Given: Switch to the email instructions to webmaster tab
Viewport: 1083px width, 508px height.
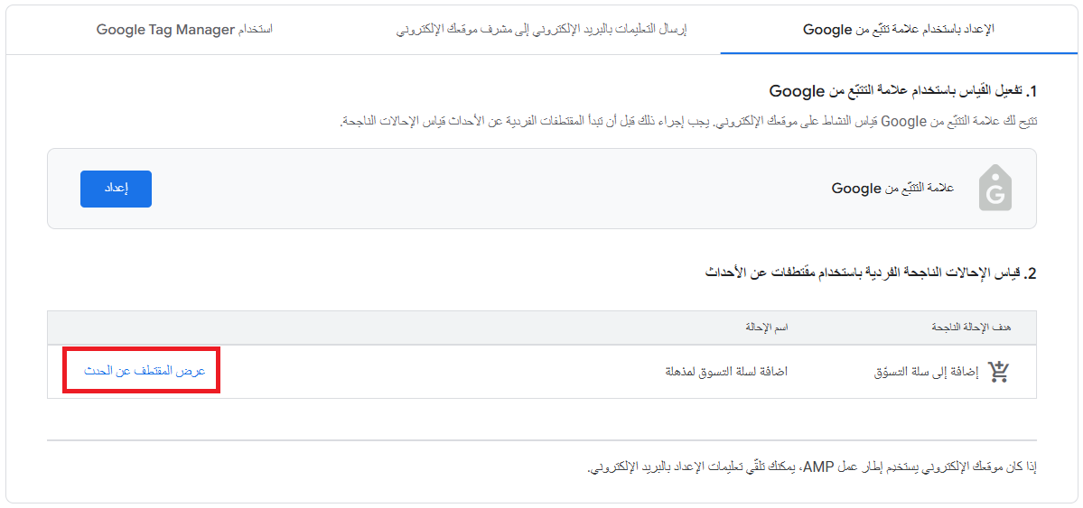Looking at the screenshot, I should (541, 30).
